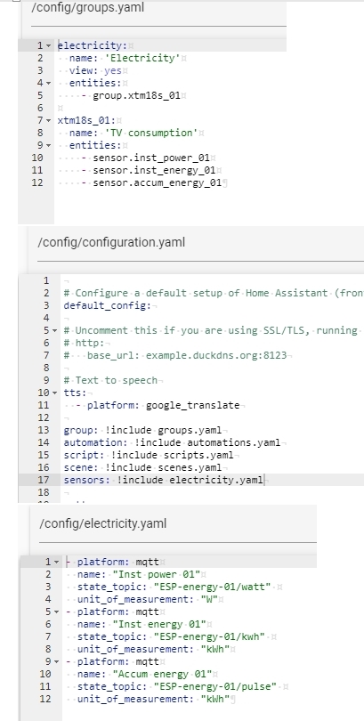Screen dimensions: 364x721
Task: Collapse the electricity: fold arrow in groups.yaml
Action: point(48,45)
